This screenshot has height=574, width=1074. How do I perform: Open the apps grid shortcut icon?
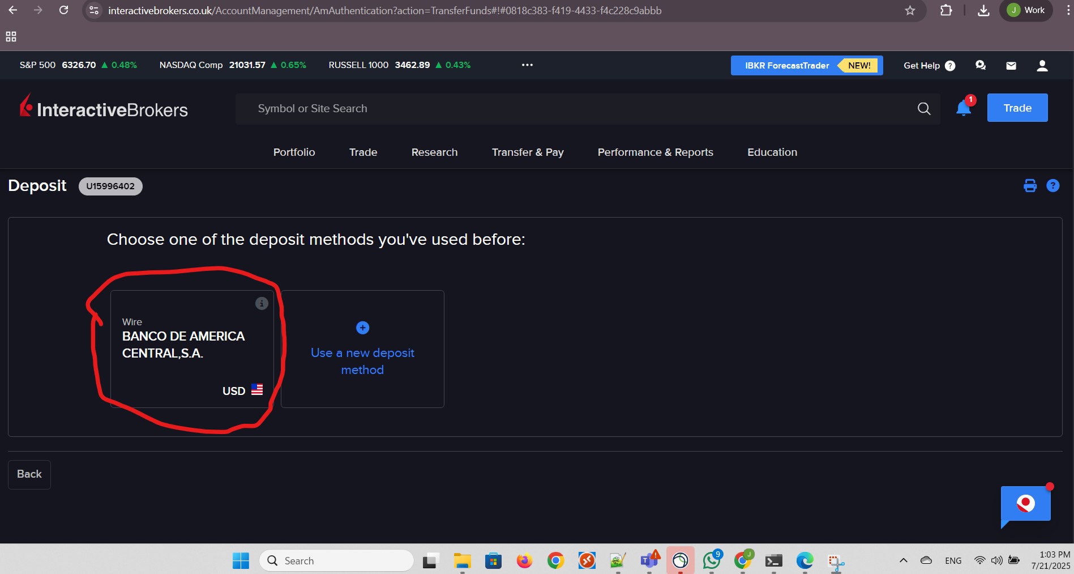pos(11,37)
